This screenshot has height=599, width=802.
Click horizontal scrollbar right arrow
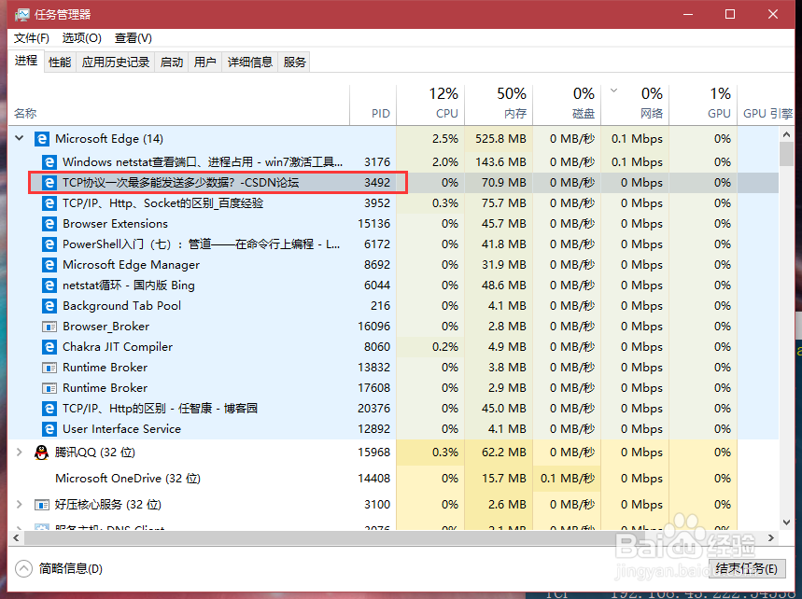click(771, 537)
